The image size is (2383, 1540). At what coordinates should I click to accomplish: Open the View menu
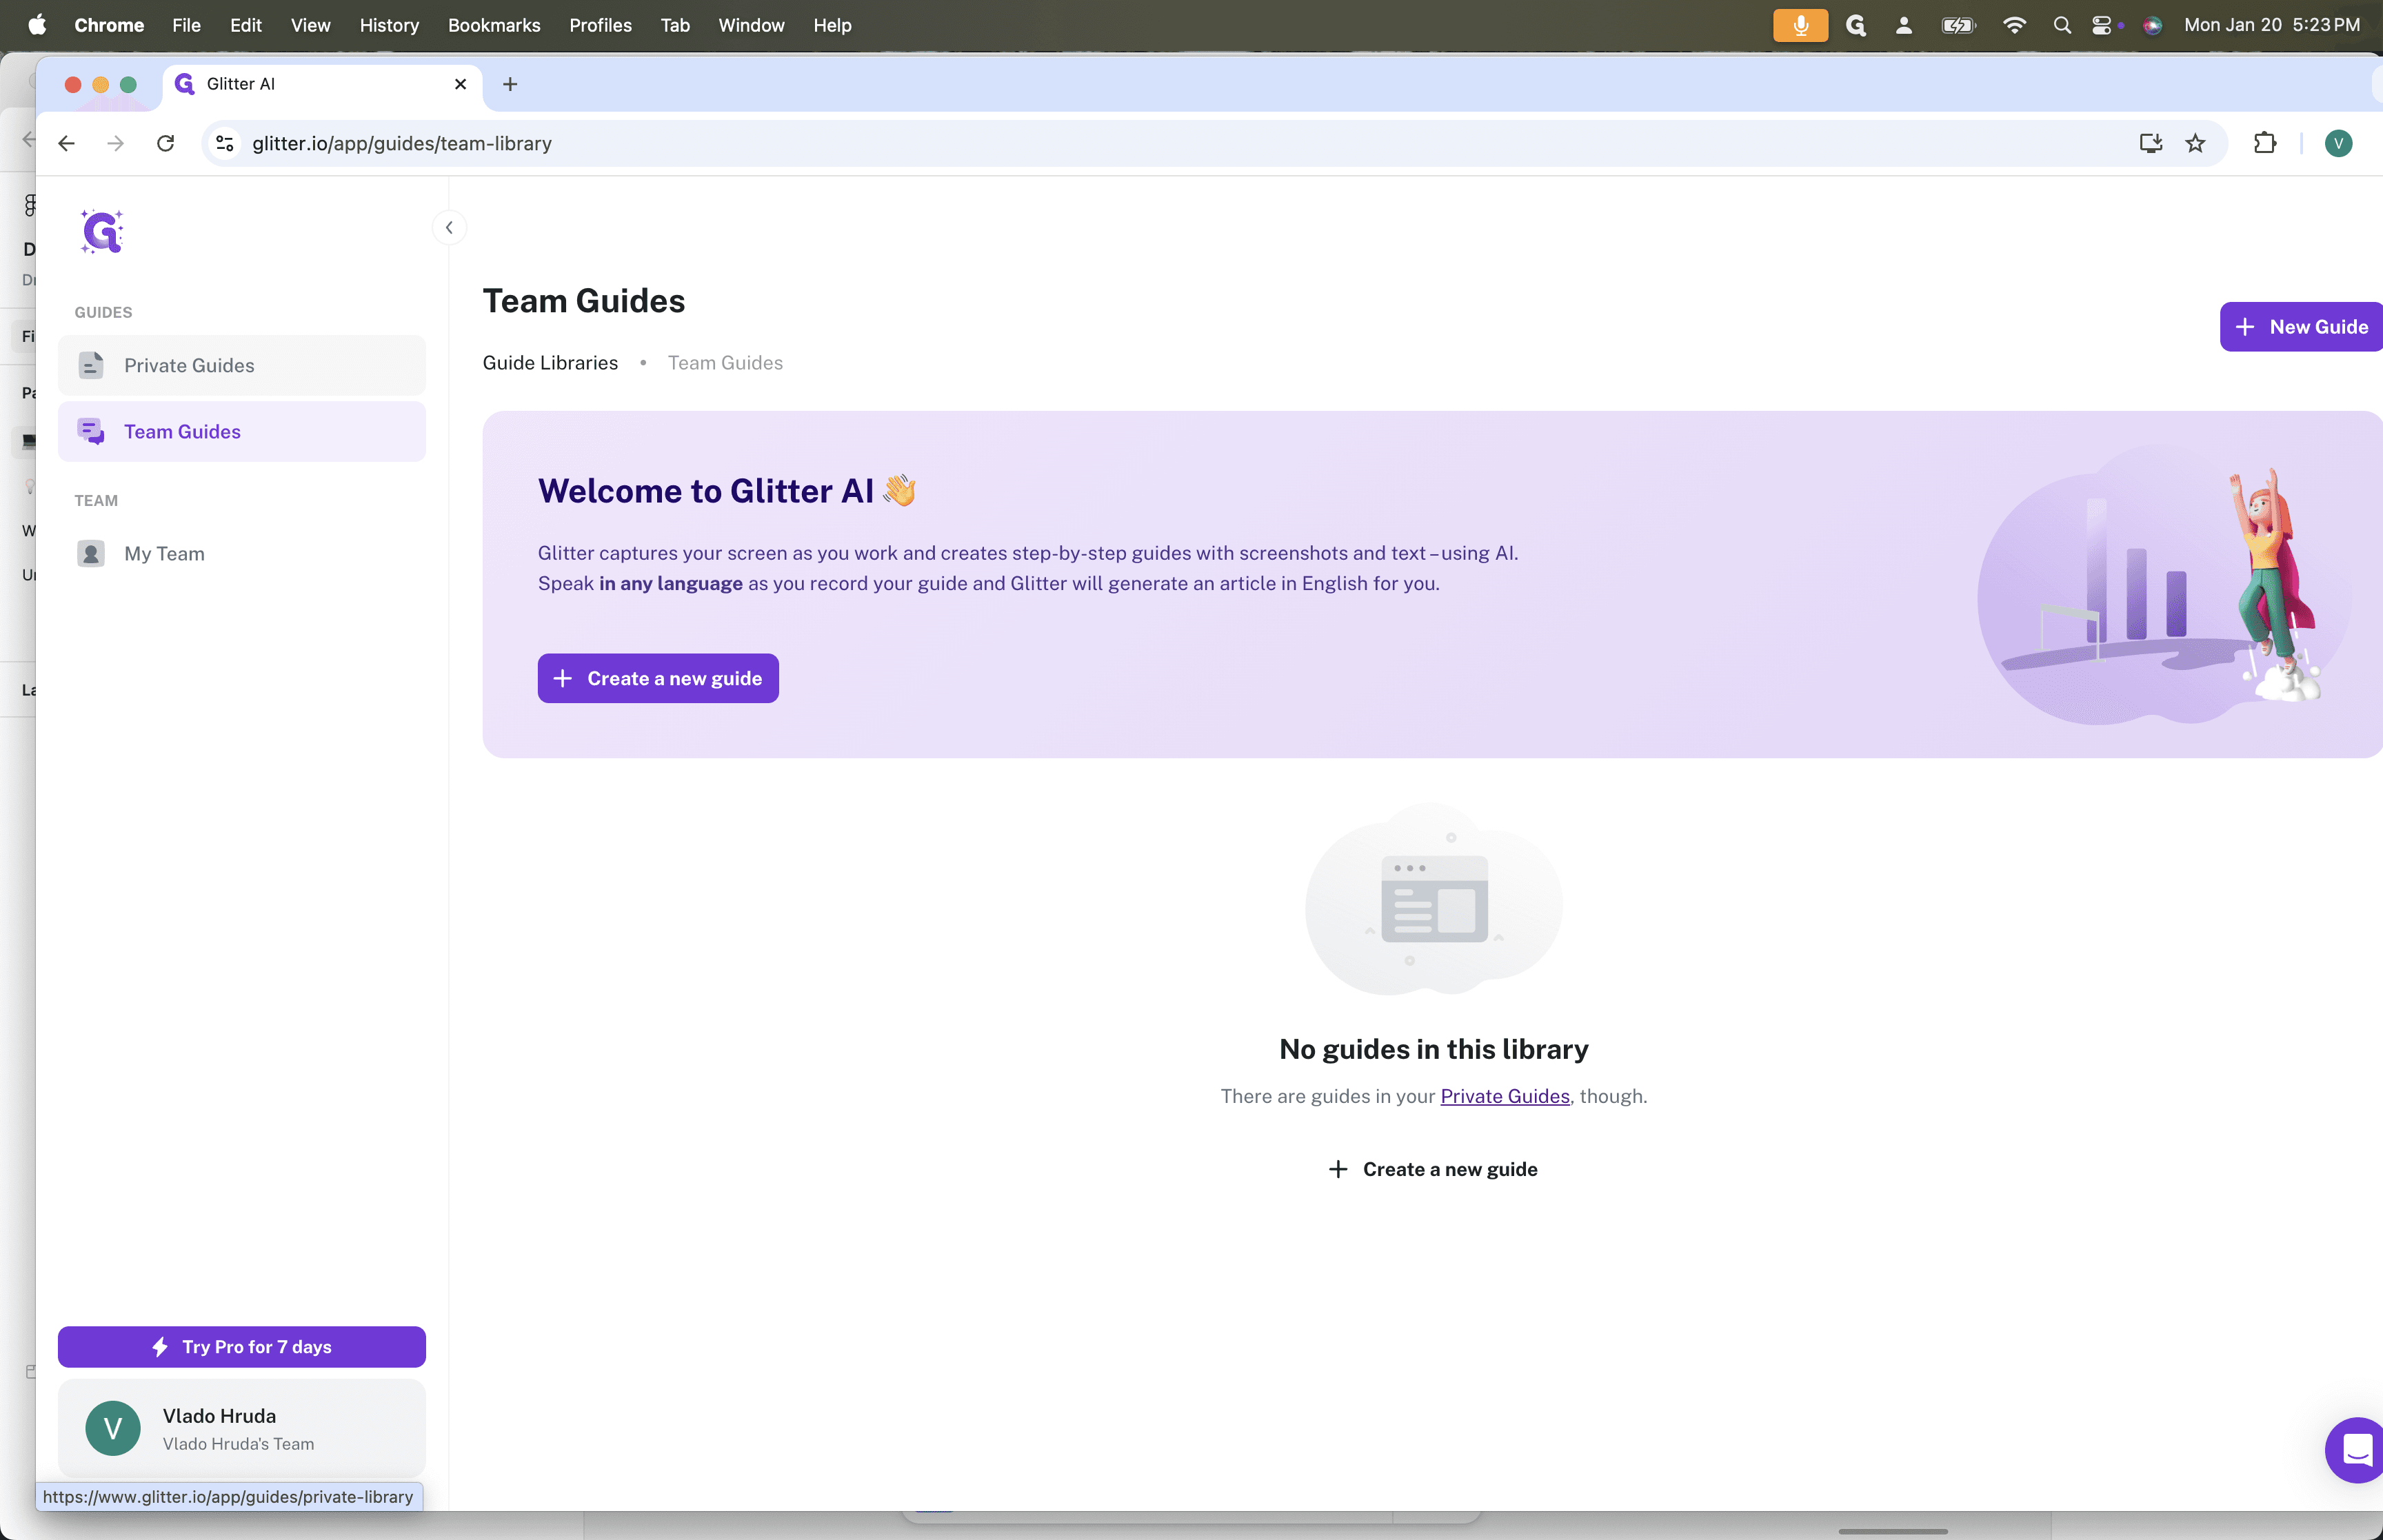pos(310,25)
